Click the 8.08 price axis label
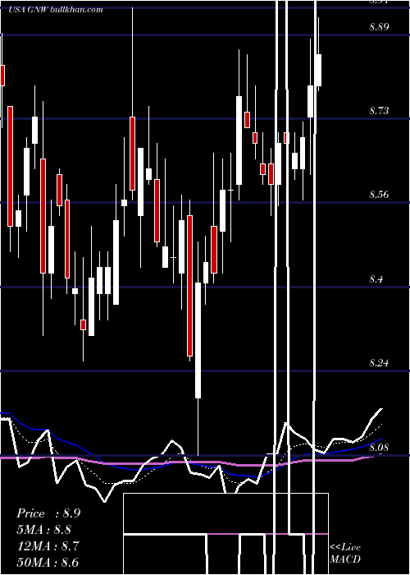This screenshot has height=575, width=410. pyautogui.click(x=379, y=448)
